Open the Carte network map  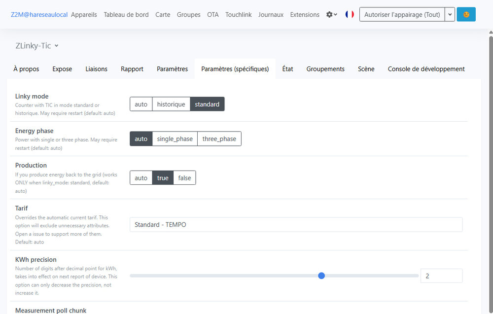click(163, 14)
